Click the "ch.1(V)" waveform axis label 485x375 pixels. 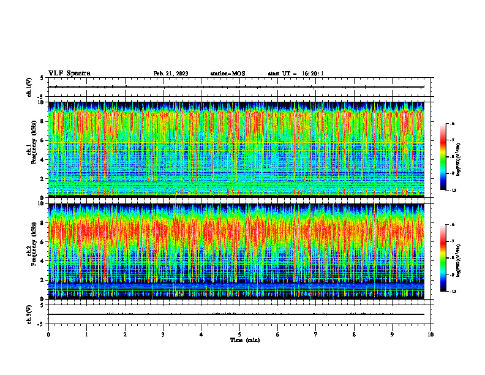click(29, 87)
